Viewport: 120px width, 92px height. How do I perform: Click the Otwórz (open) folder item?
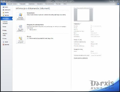tap(6, 12)
